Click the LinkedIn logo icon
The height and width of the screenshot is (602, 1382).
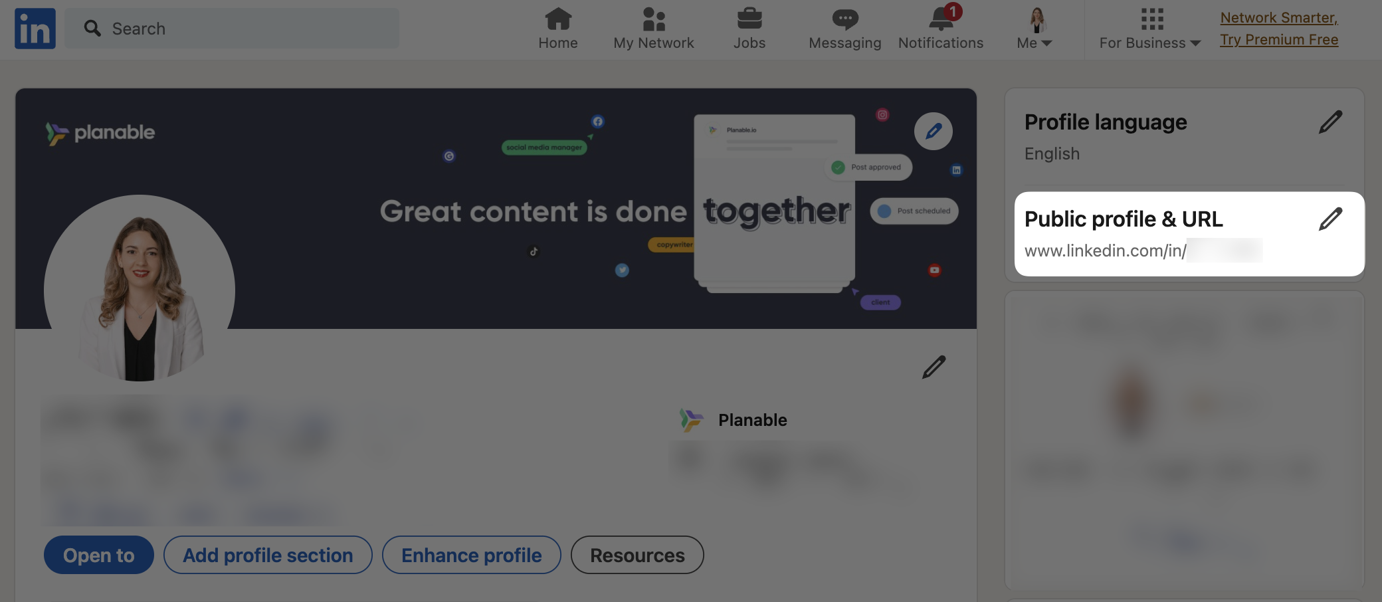35,29
